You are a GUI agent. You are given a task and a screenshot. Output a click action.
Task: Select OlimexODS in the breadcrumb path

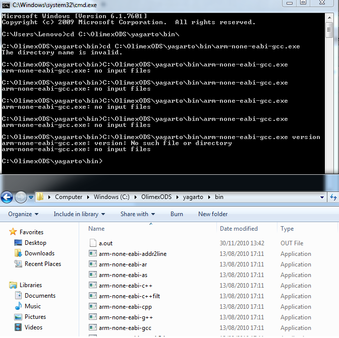pyautogui.click(x=156, y=197)
